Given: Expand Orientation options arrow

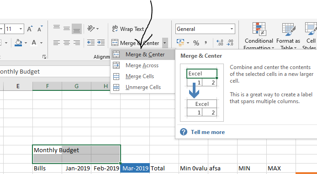Looking at the screenshot, I should [98, 29].
